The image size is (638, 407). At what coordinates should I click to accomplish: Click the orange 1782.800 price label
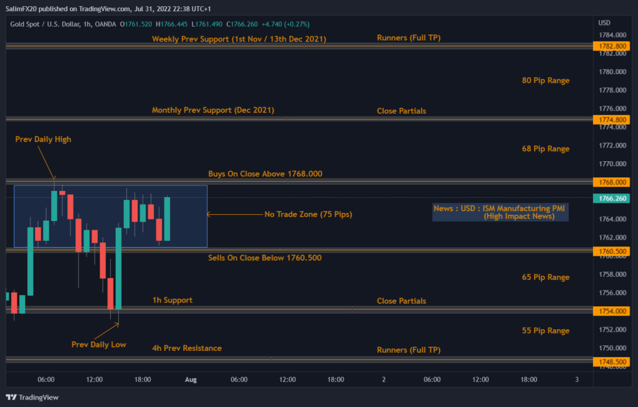click(611, 45)
